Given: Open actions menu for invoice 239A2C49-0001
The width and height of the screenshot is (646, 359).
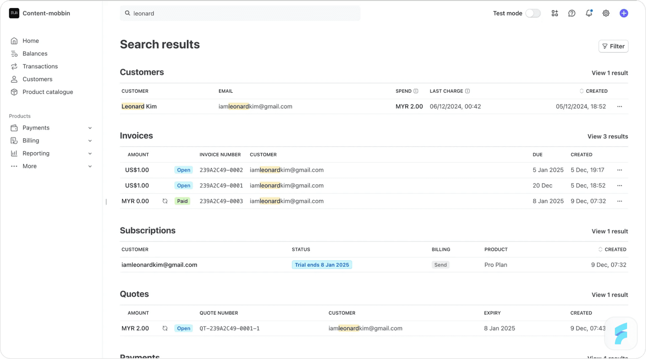Looking at the screenshot, I should point(620,186).
